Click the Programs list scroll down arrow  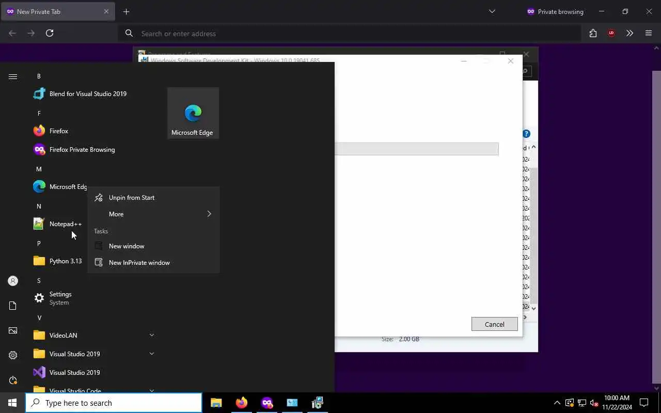pos(533,308)
